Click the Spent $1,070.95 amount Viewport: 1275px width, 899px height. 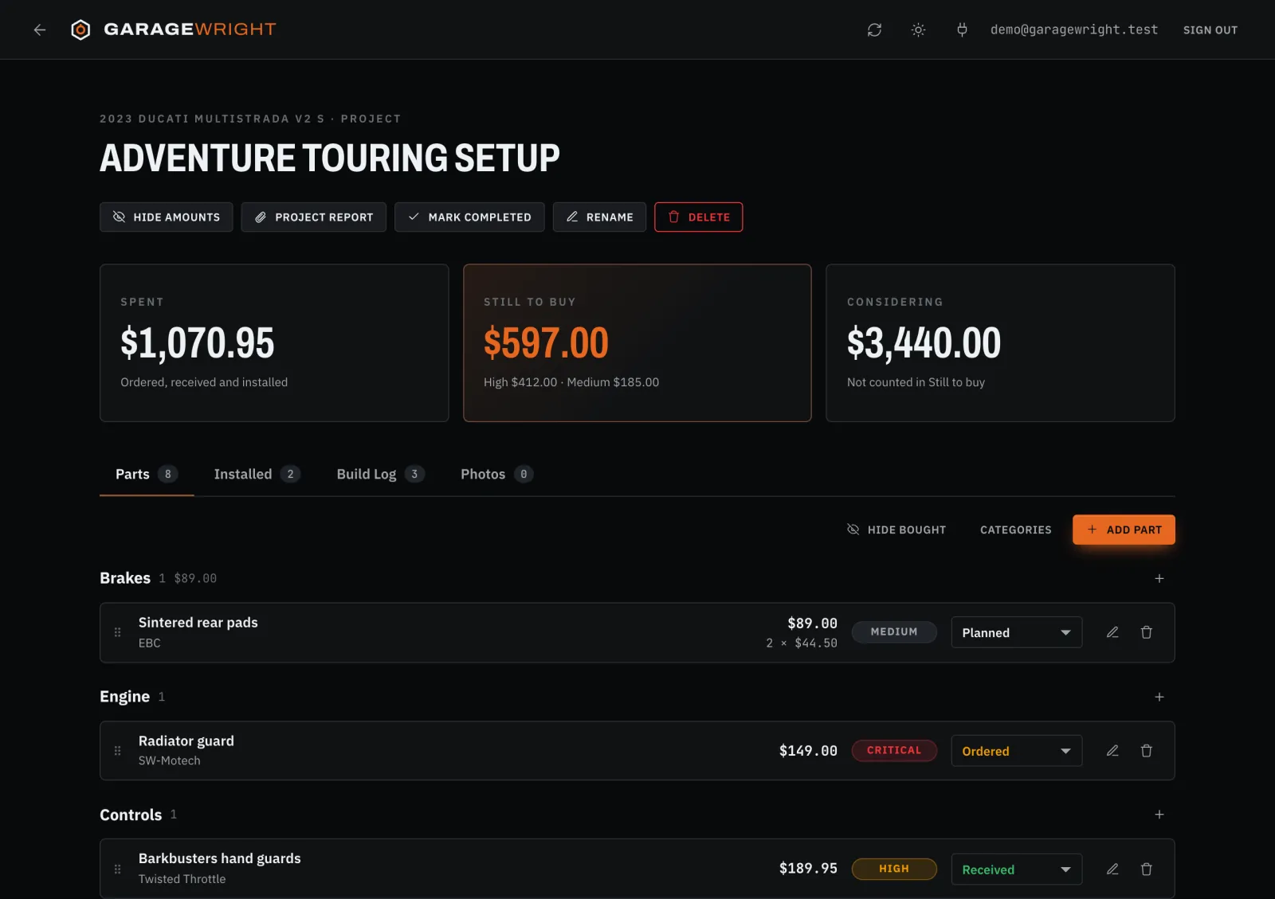(x=198, y=343)
